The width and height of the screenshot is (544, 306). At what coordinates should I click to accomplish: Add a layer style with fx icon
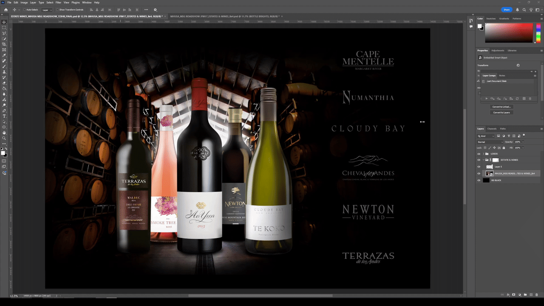click(x=508, y=295)
